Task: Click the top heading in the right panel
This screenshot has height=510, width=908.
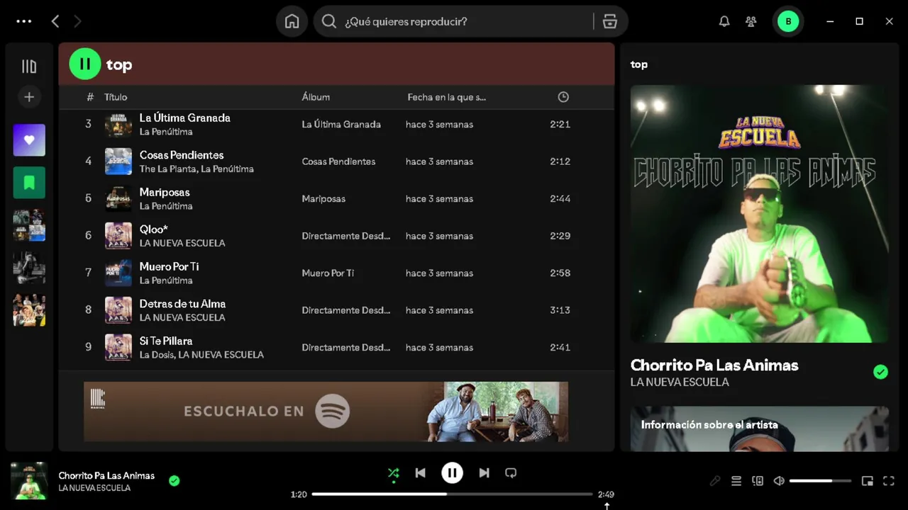Action: tap(639, 64)
